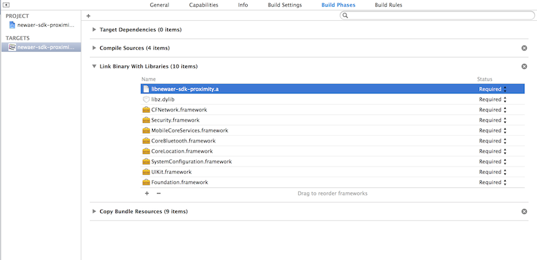Expand Copy Bundle Resources section
537x260 pixels.
(x=94, y=212)
